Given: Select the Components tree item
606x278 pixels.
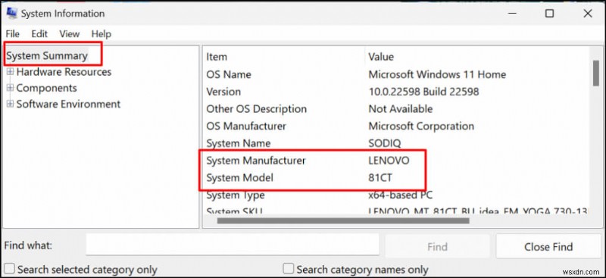Looking at the screenshot, I should [46, 88].
